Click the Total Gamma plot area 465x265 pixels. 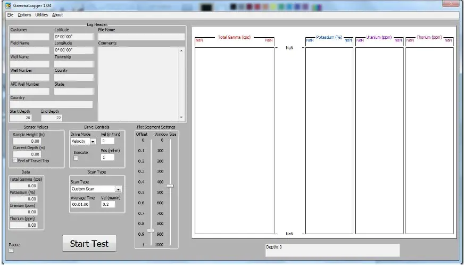tap(235, 140)
